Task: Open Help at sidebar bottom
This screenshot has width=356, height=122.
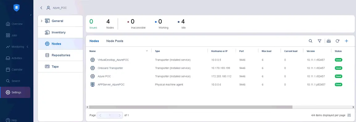Action: point(12,120)
